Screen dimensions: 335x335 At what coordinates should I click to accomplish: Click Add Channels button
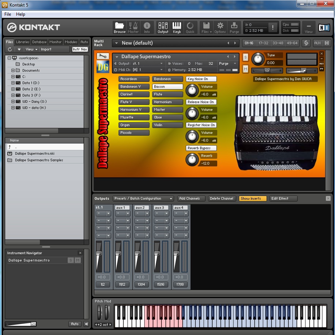[191, 199]
